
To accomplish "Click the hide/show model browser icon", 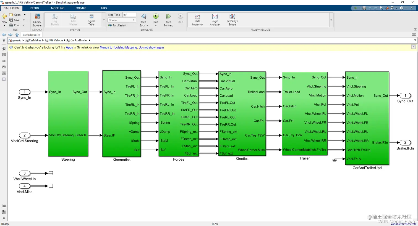I will pos(4,40).
